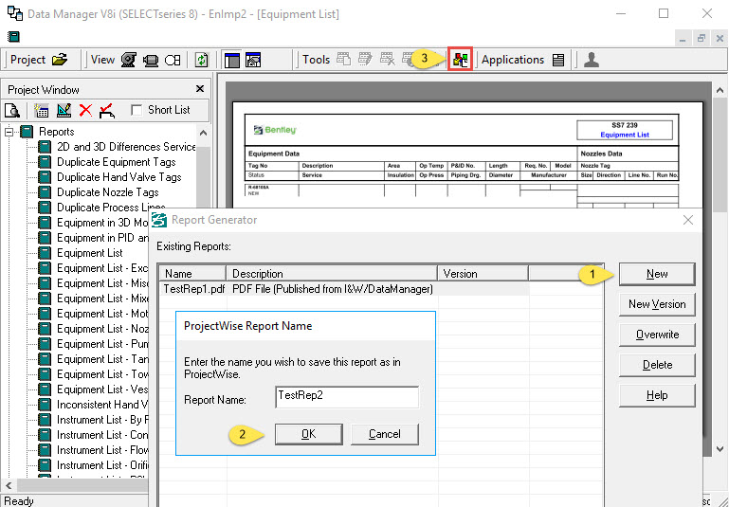The image size is (729, 507).
Task: Restore the inner Equipment List window
Action: point(702,38)
